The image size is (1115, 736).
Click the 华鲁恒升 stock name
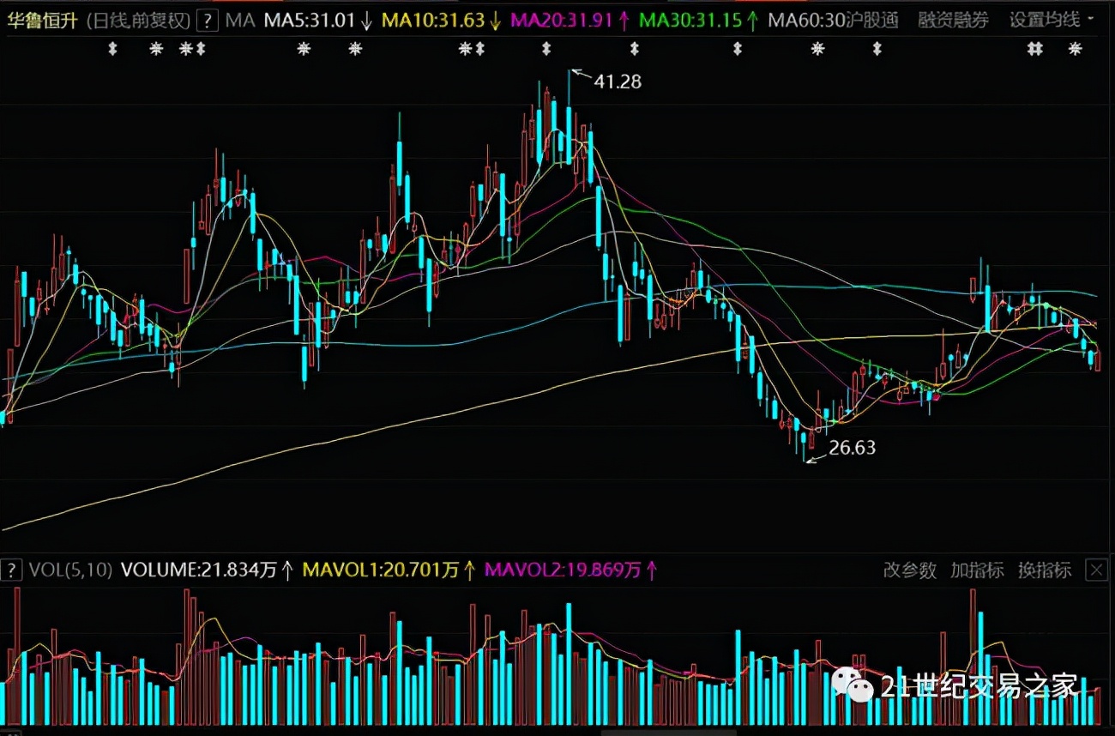tap(41, 21)
